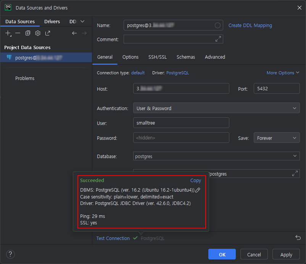Viewport: 306px width, 264px height.
Task: Click the PostgreSQL elephant icon
Action: (9, 57)
